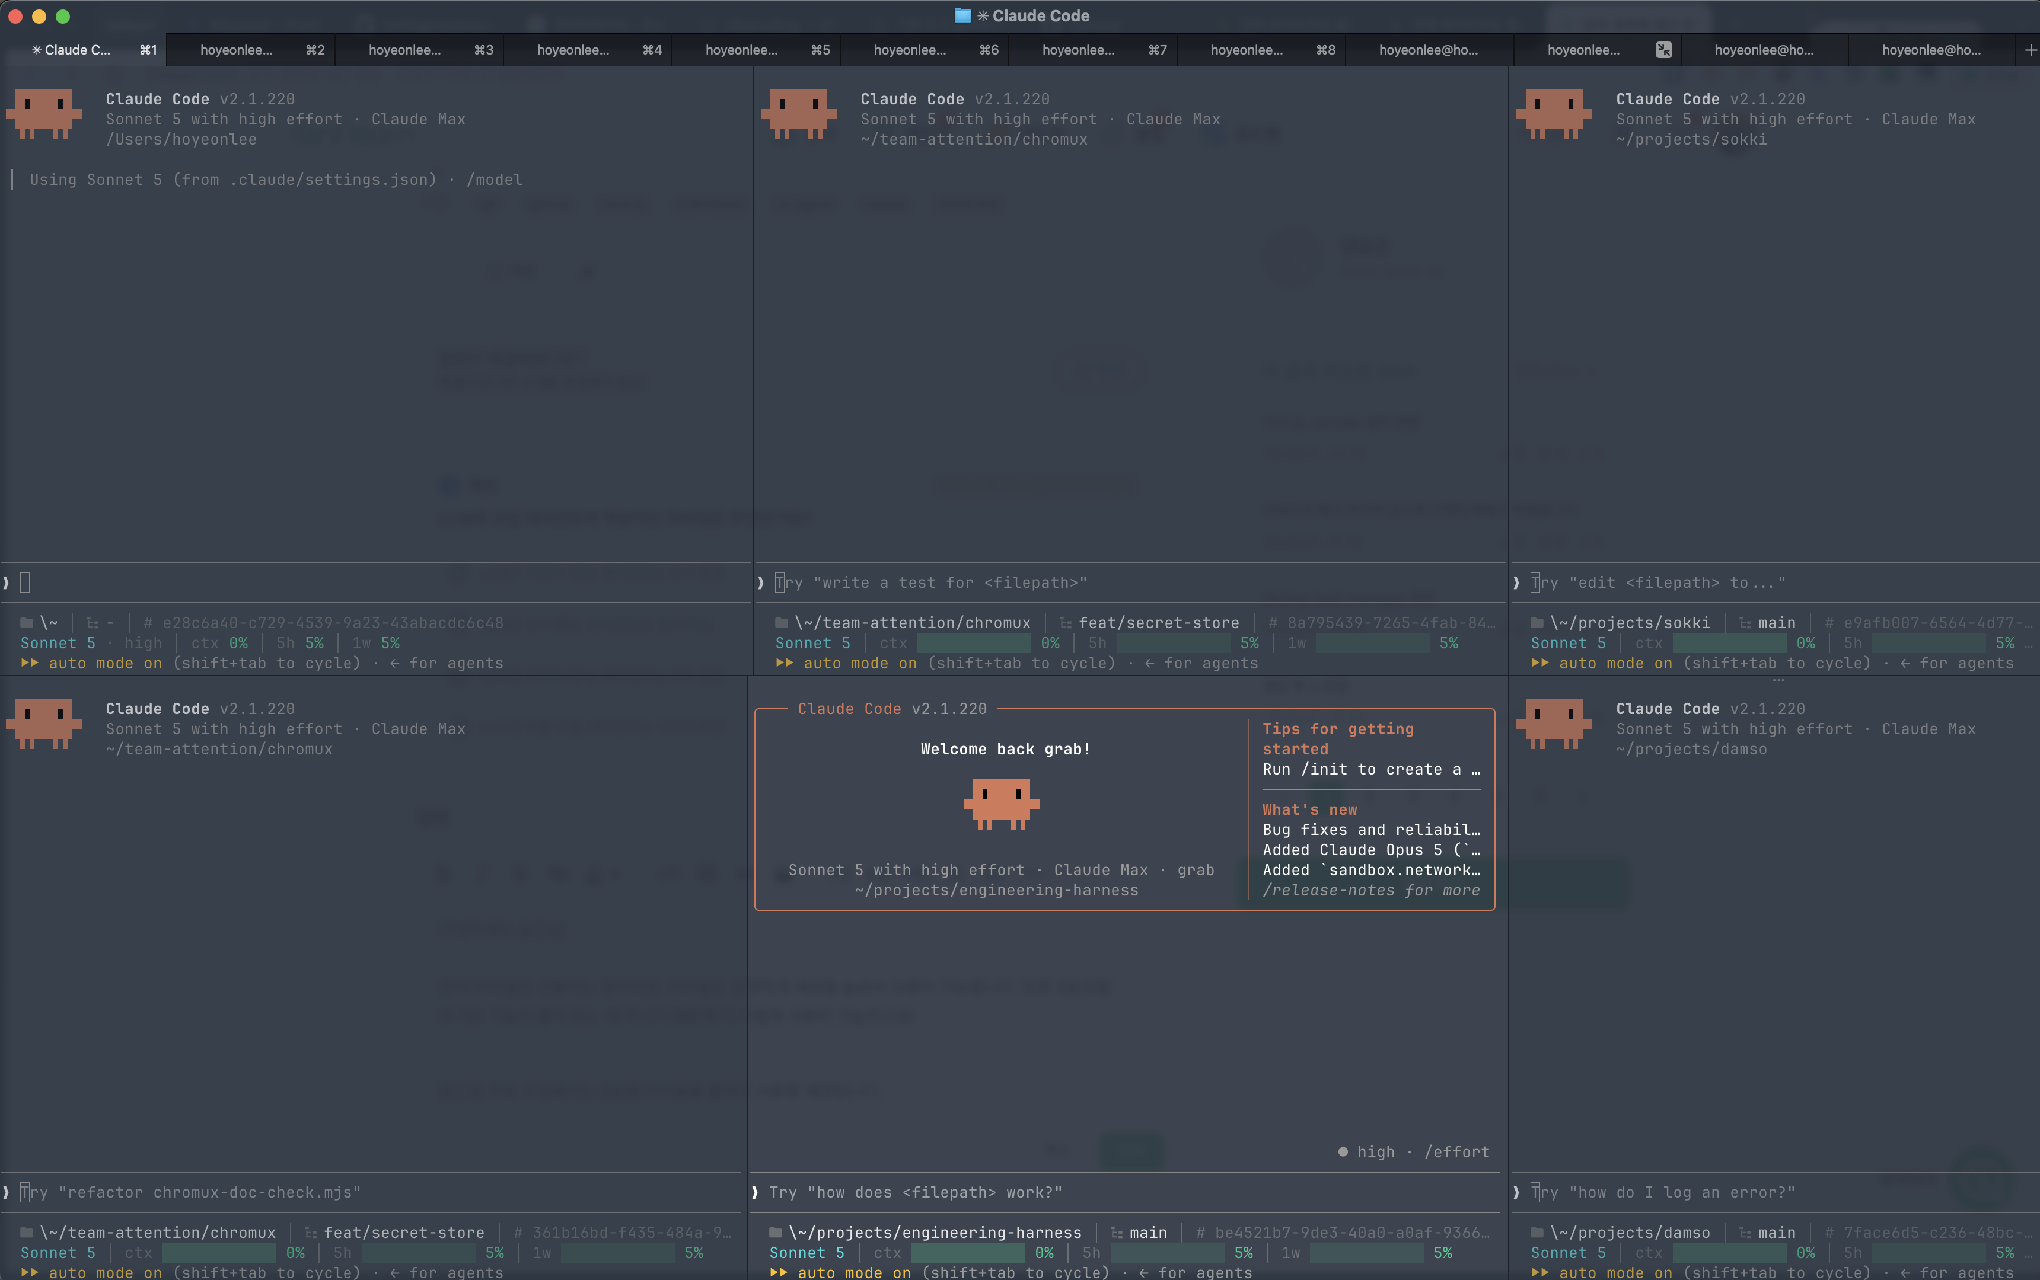
Task: Click the '/model' hint after settings.json
Action: [495, 180]
